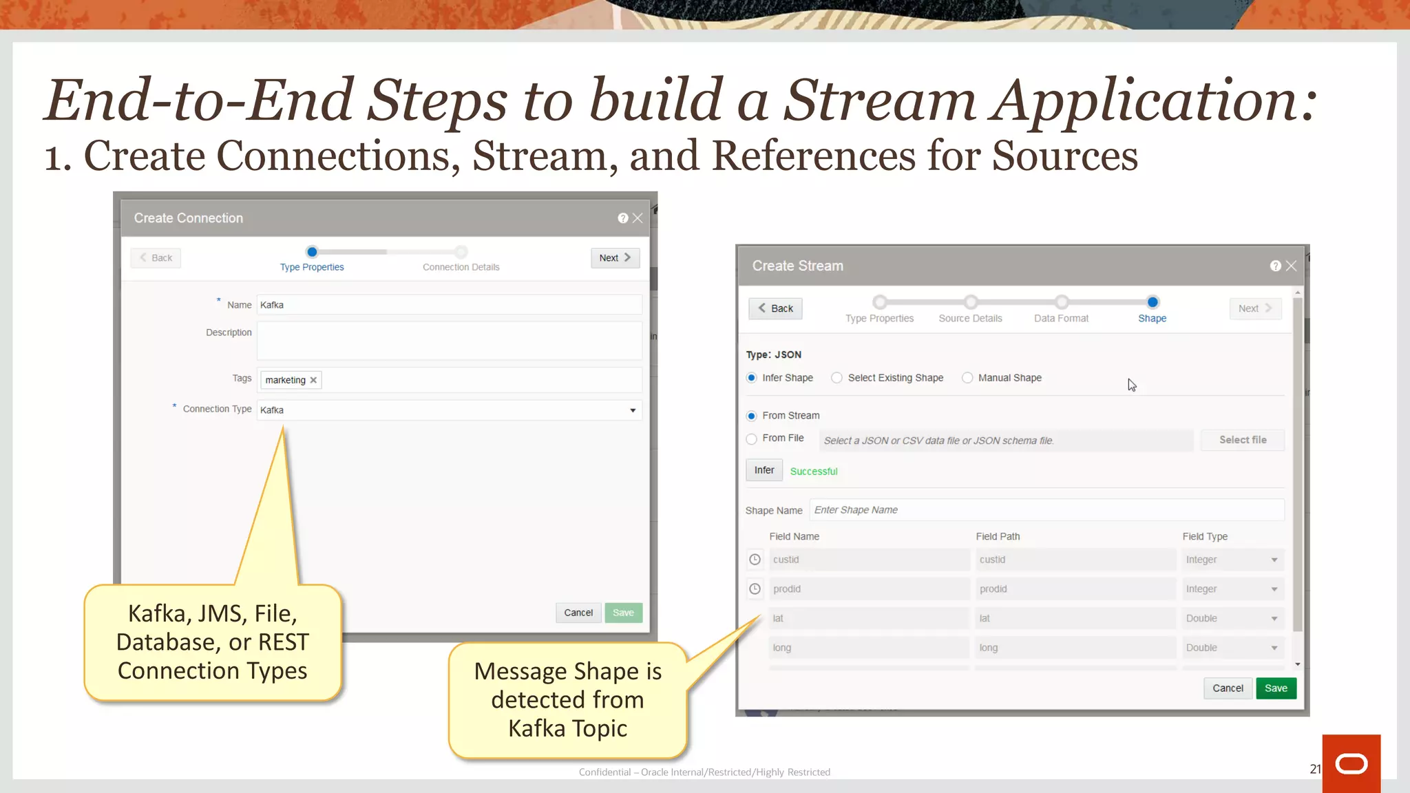Click Back in Create Stream dialog
This screenshot has height=793, width=1410.
tap(775, 308)
